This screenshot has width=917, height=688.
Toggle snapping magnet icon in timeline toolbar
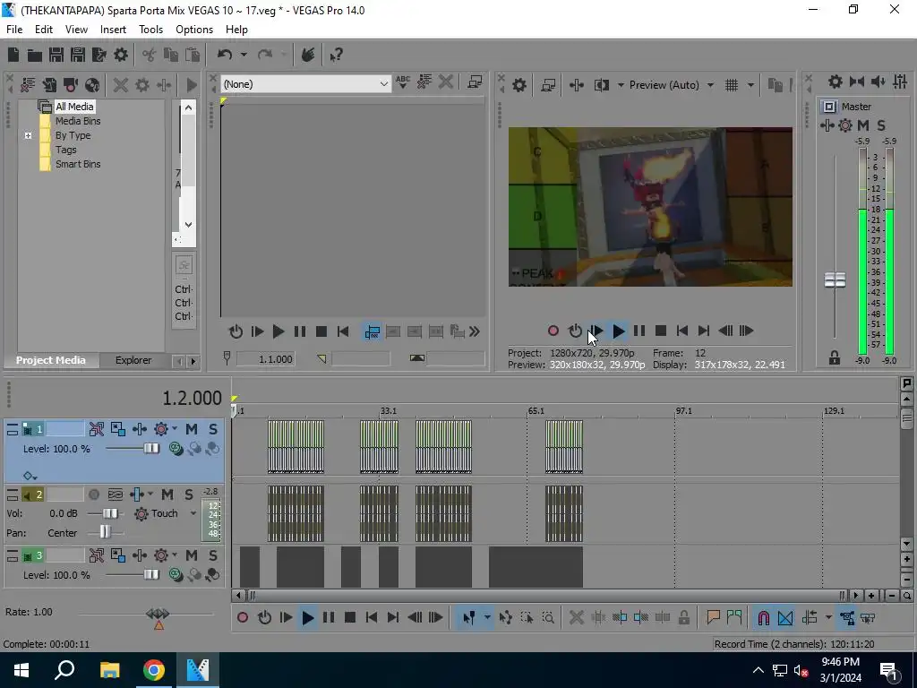click(763, 617)
